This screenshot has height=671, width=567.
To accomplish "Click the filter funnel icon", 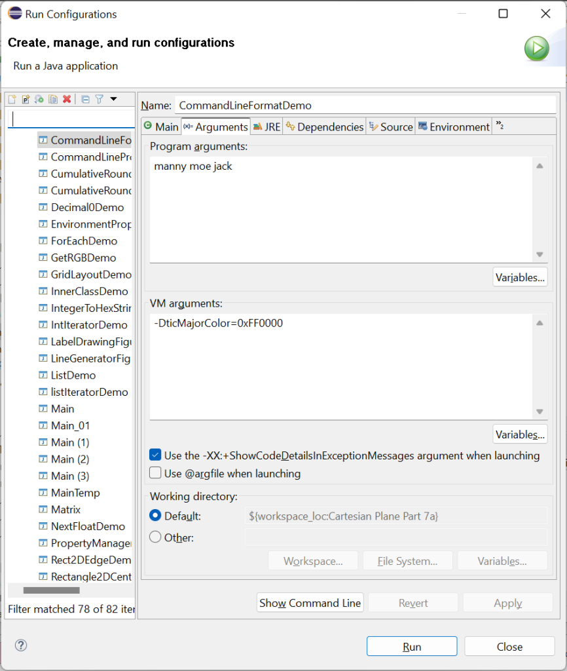I will click(x=99, y=99).
